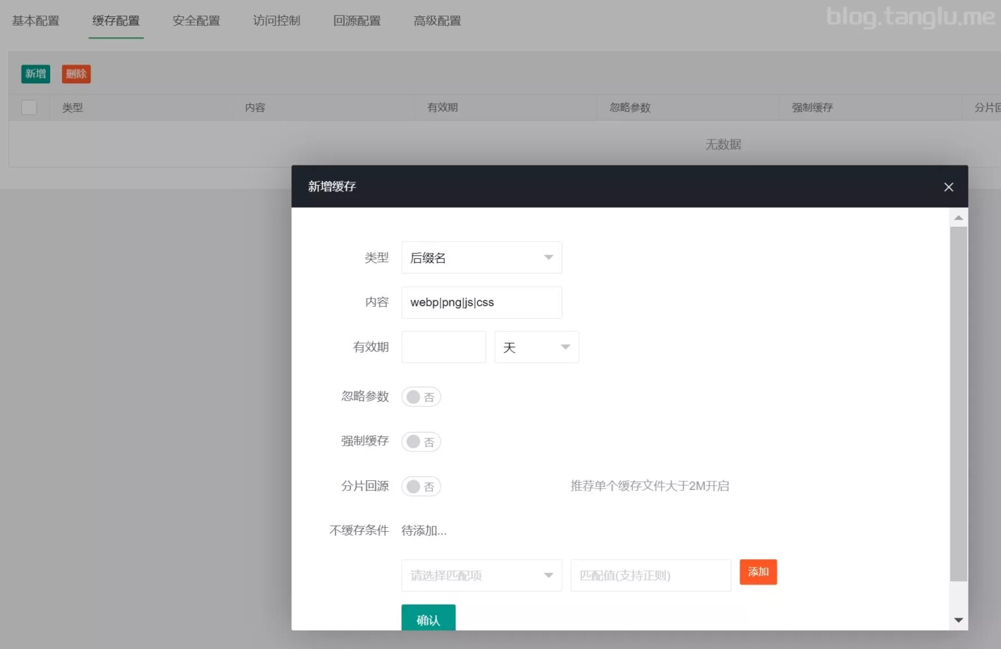Open the 请选择匹配项 dropdown
Viewport: 1001px width, 649px height.
pyautogui.click(x=481, y=575)
